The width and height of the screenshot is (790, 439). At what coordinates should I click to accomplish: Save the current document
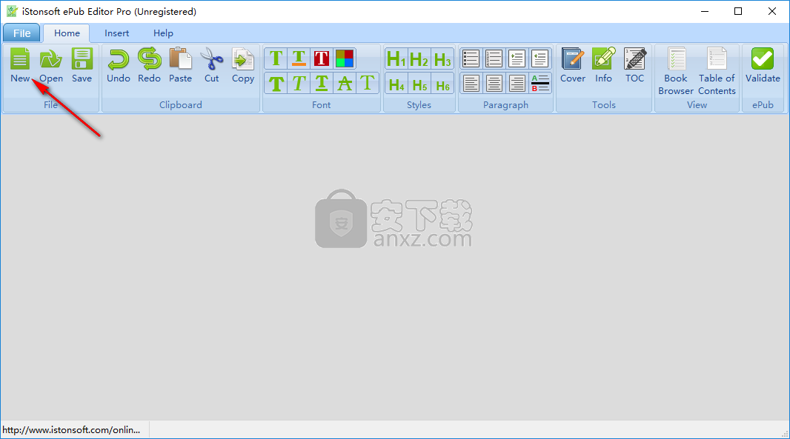coord(82,65)
